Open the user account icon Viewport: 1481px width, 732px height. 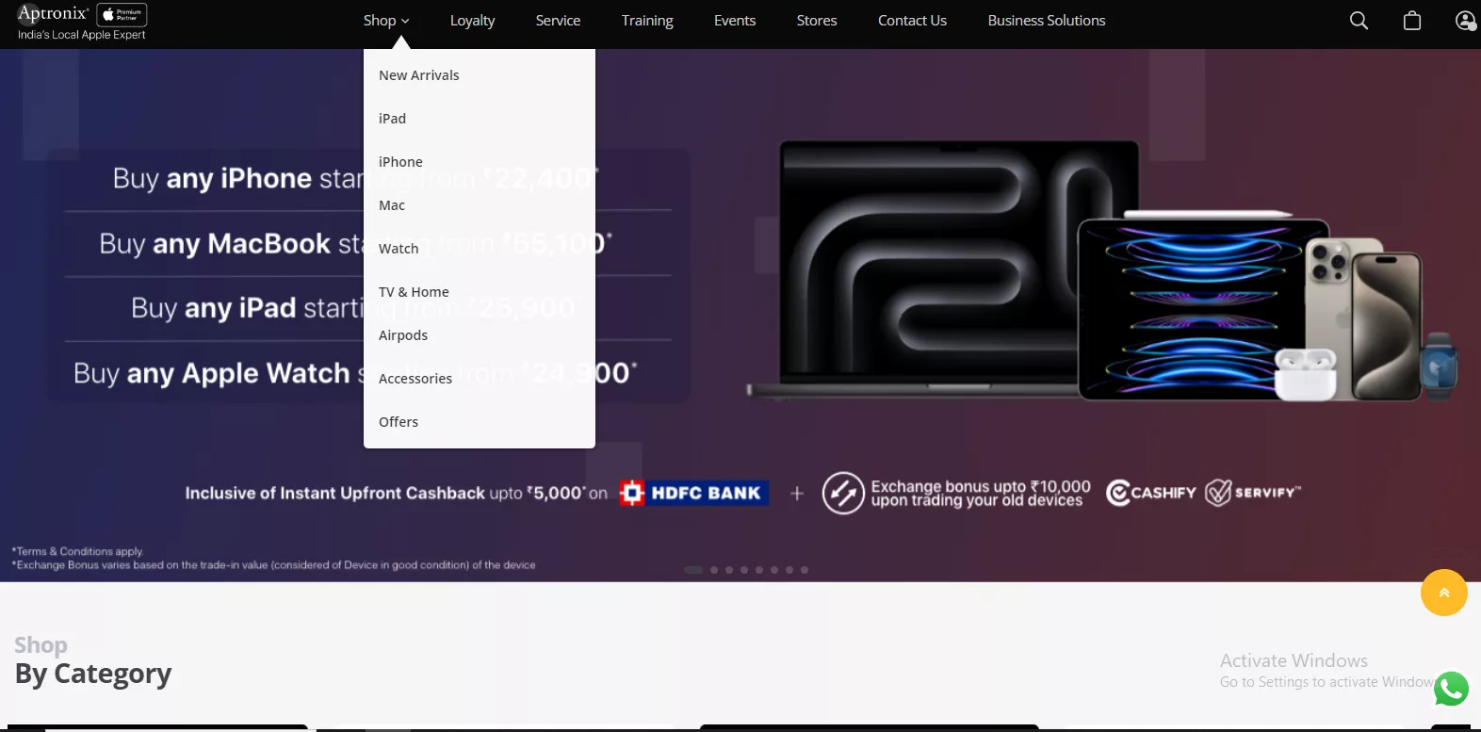pyautogui.click(x=1466, y=21)
